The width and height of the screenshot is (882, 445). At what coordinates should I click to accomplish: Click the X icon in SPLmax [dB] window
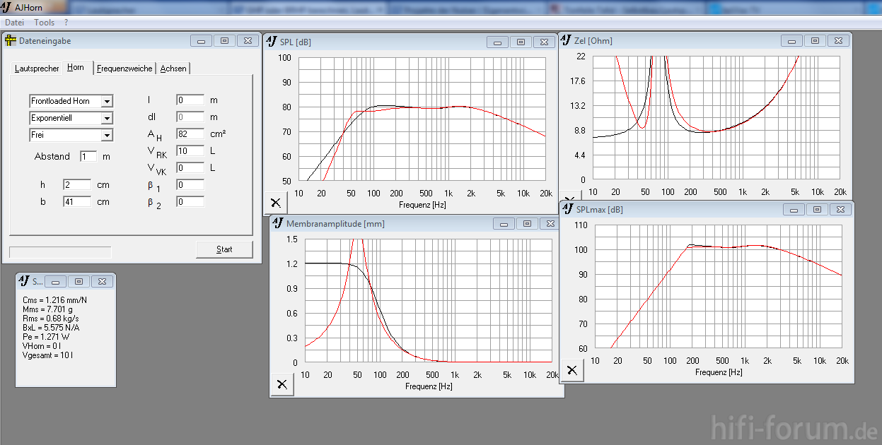pyautogui.click(x=571, y=370)
